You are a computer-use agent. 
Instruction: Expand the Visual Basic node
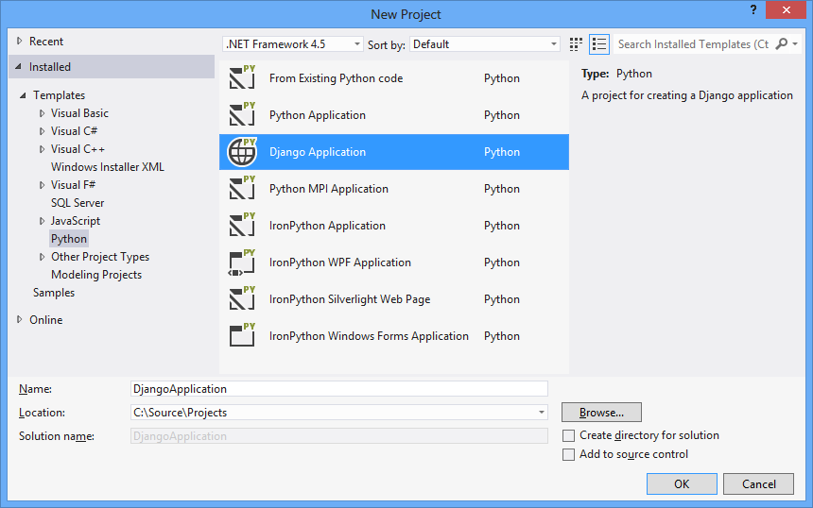click(x=42, y=113)
